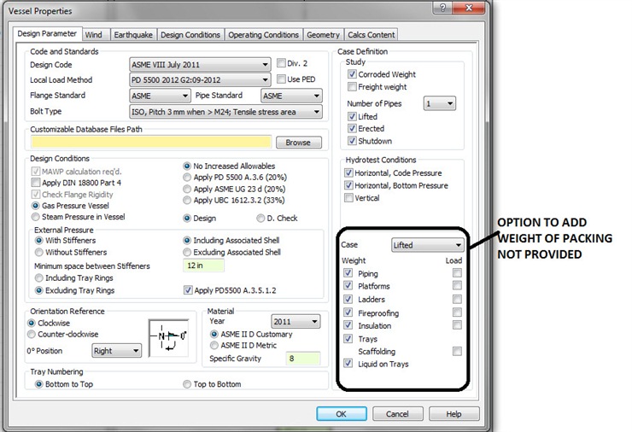This screenshot has height=432, width=632.
Task: Select Steam Pressure in Vessel
Action: point(36,217)
